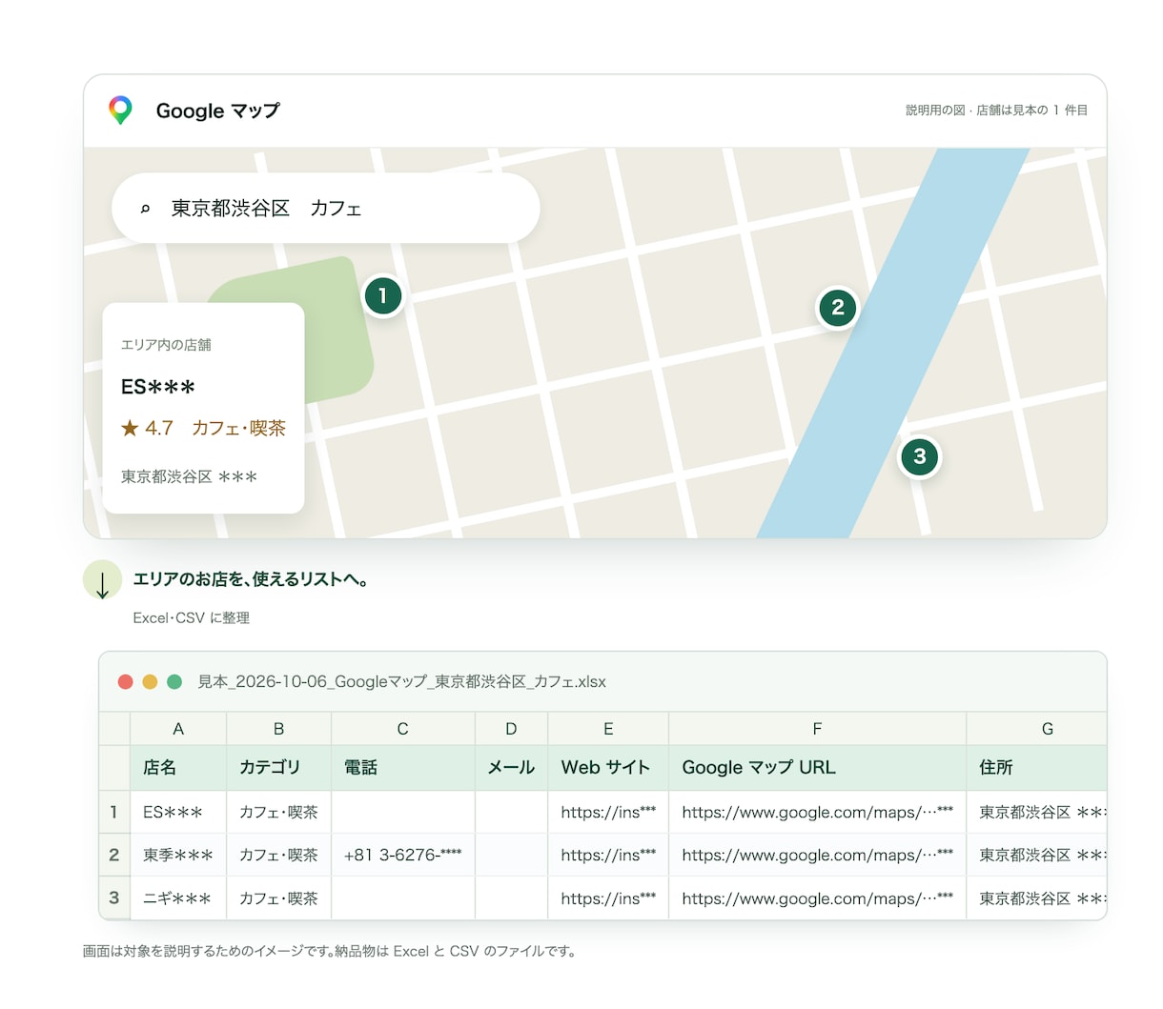Click the ES*** cell in row 1
This screenshot has width=1163, height=1009.
[x=178, y=812]
